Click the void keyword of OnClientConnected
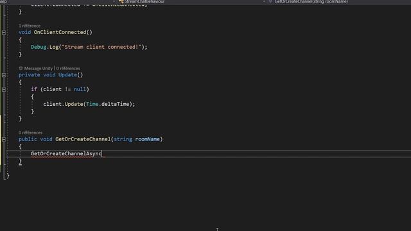The height and width of the screenshot is (231, 411). [24, 32]
